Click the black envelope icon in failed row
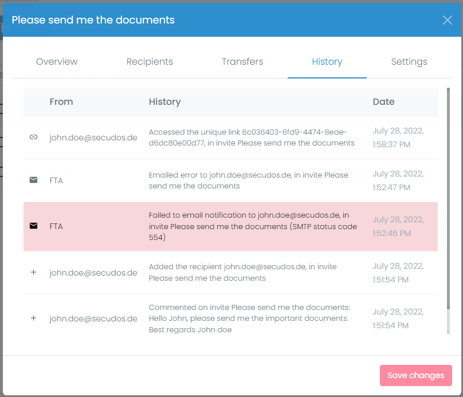The width and height of the screenshot is (463, 397). (x=33, y=226)
